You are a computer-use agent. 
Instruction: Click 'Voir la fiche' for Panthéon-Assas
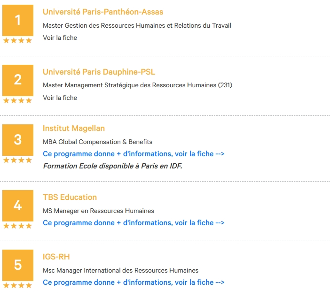(x=60, y=38)
